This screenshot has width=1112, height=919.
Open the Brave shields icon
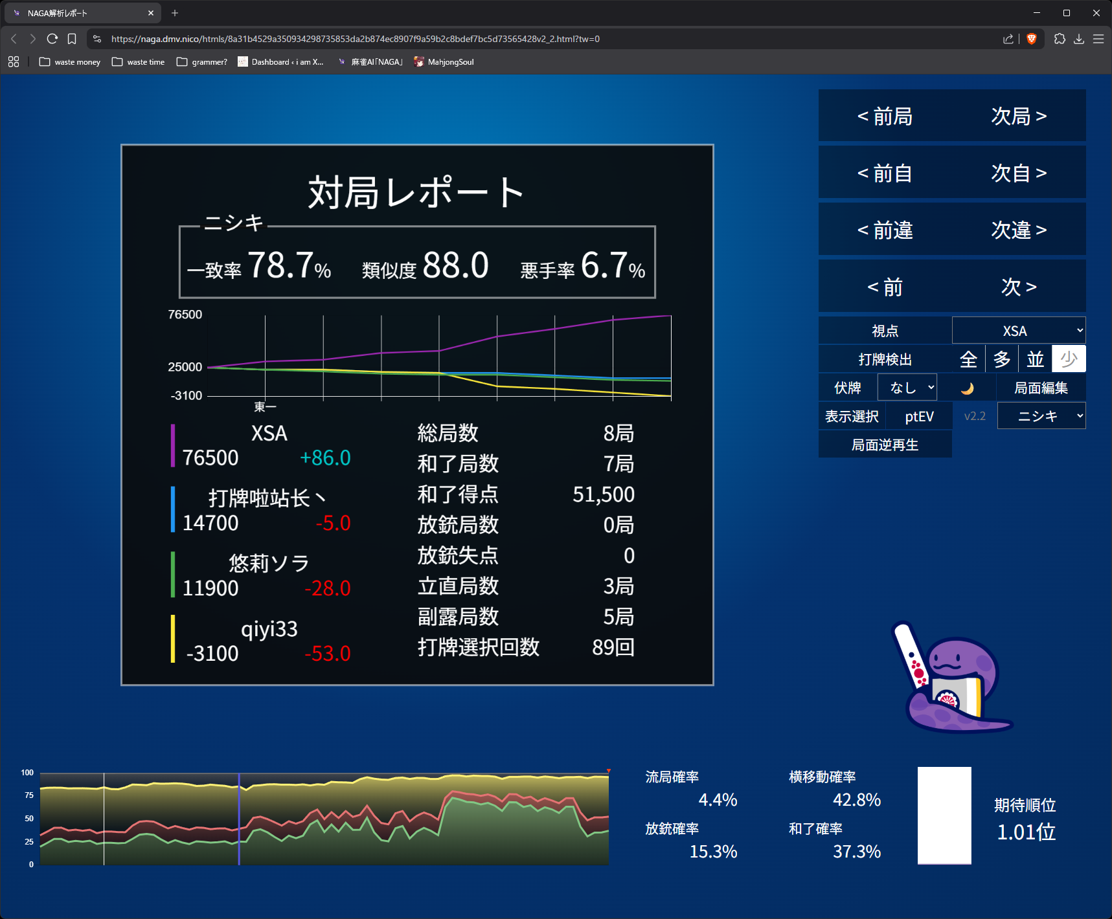pyautogui.click(x=1032, y=39)
